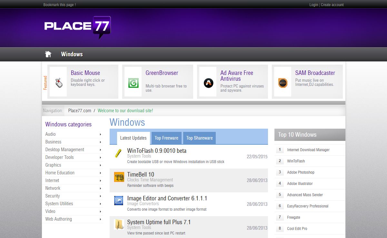Screen dimensions: 387x238
Task: Open the Audio category
Action: click(50, 134)
